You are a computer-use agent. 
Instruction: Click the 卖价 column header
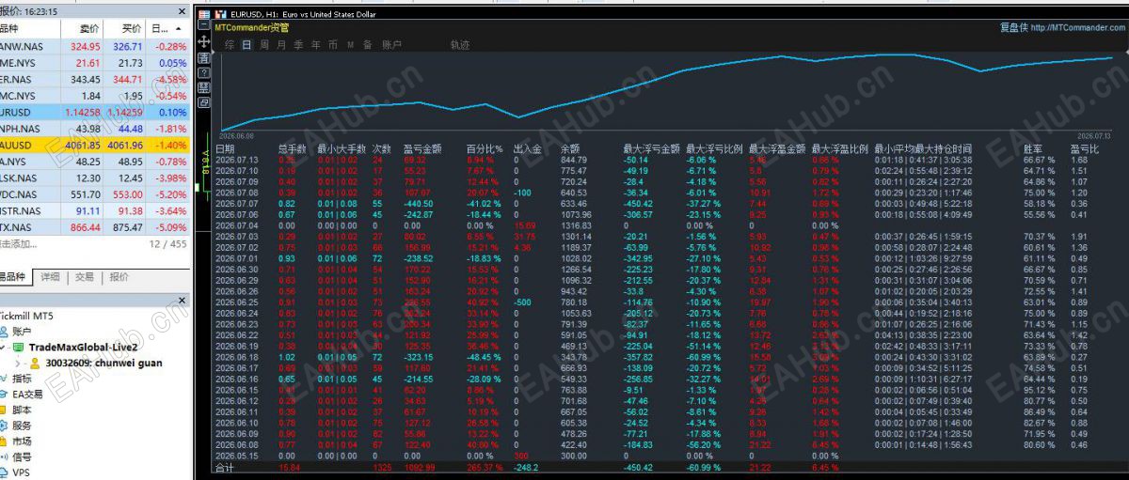[90, 29]
